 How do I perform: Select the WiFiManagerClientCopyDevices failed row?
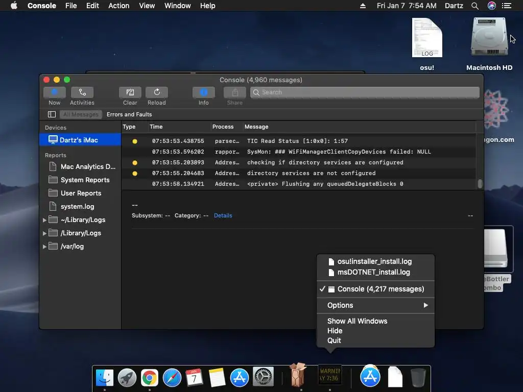(x=298, y=152)
